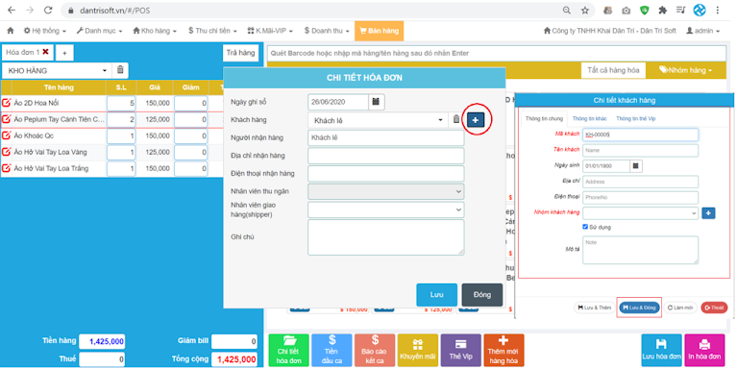
Task: Add customer group with blue plus icon
Action: click(x=708, y=213)
